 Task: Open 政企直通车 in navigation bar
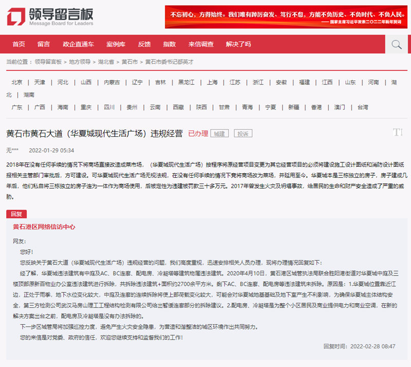pos(79,44)
